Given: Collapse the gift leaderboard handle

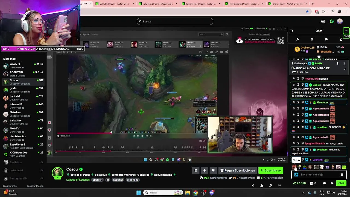Looking at the screenshot, I should [319, 57].
